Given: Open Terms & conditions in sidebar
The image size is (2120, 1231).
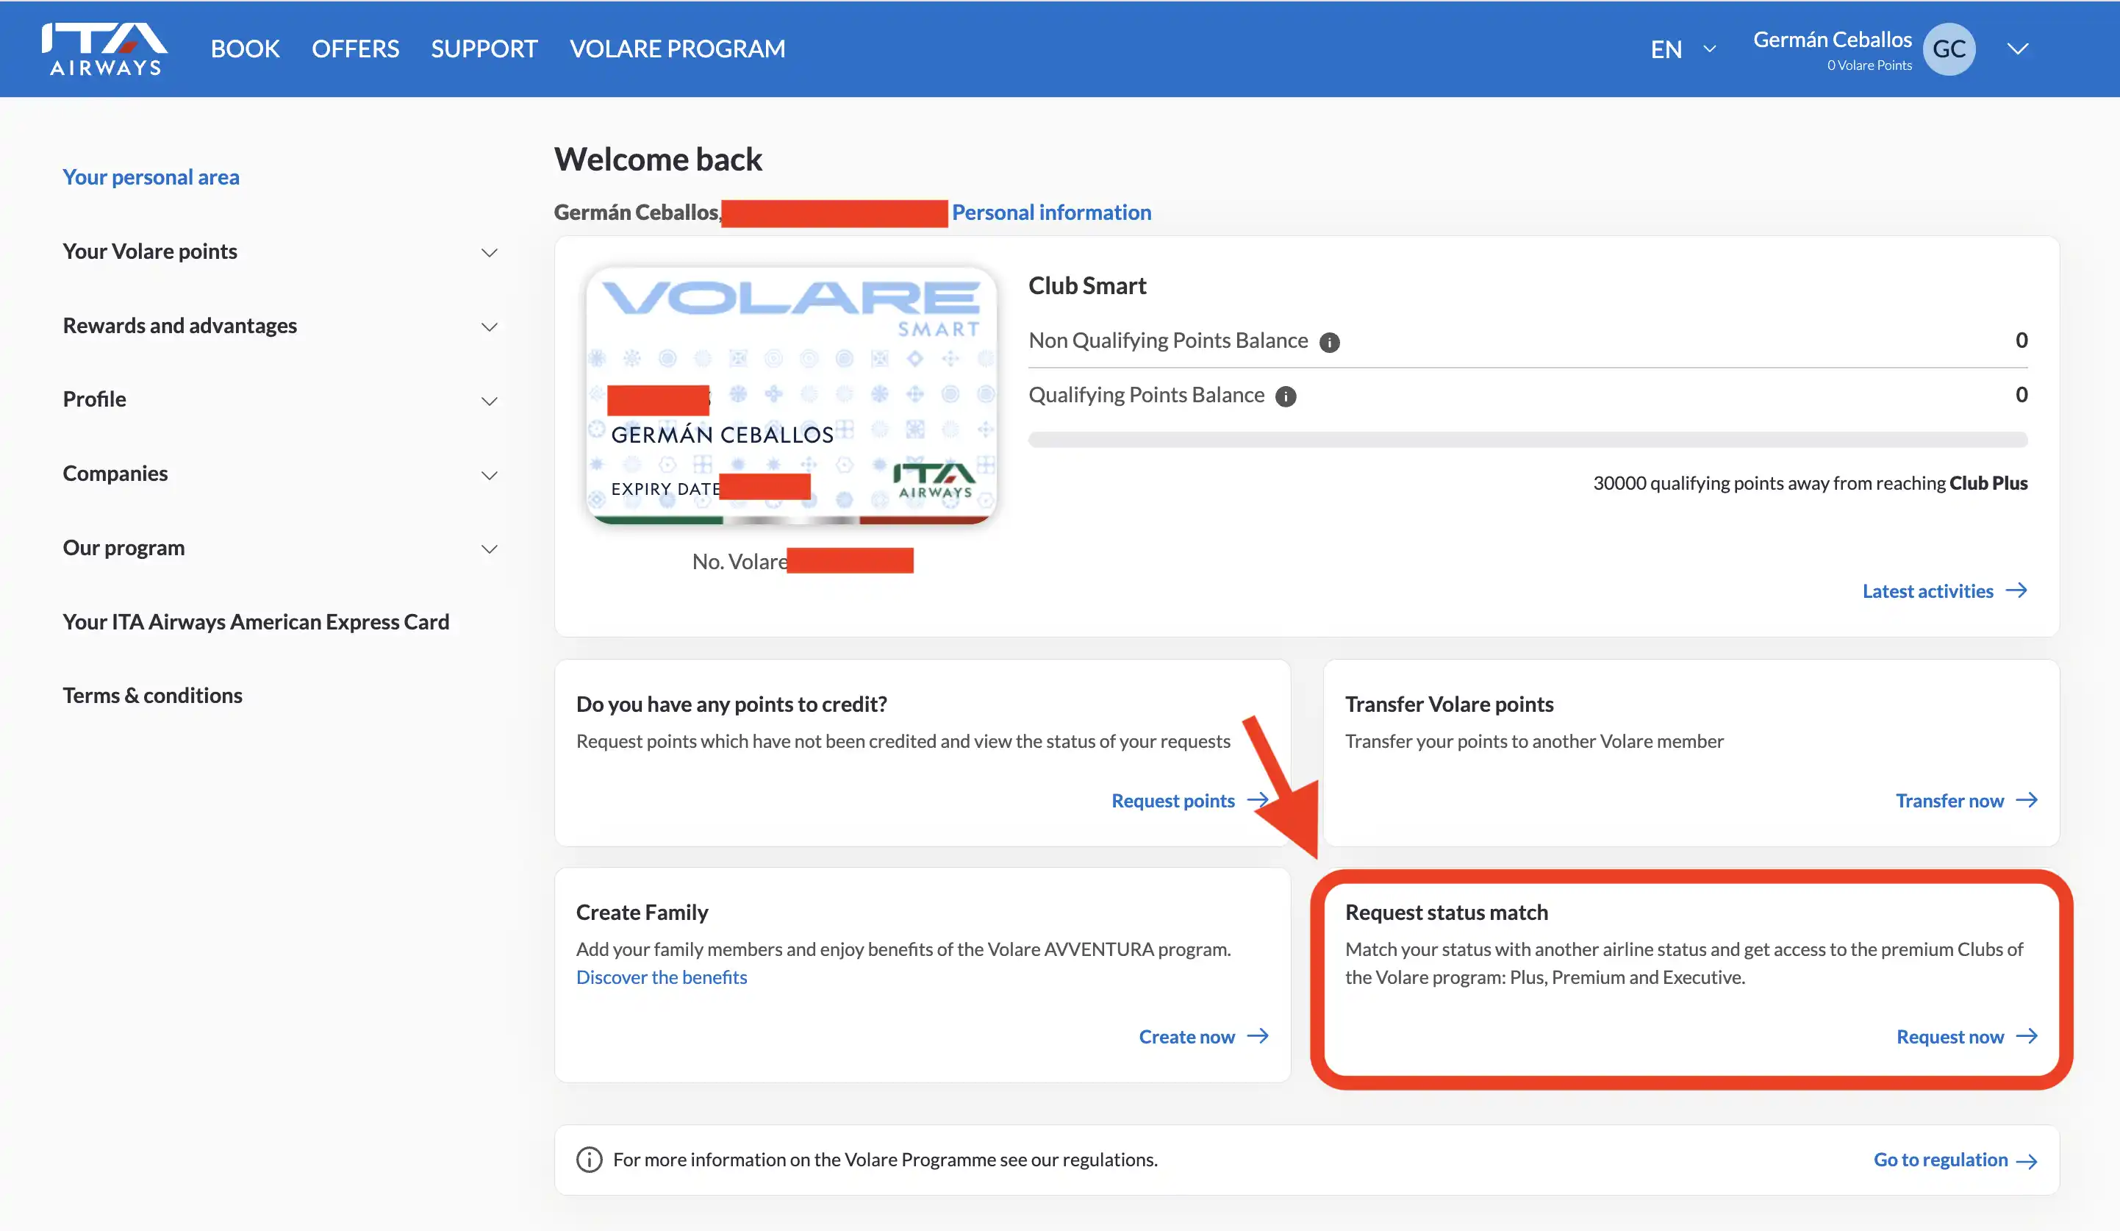Looking at the screenshot, I should tap(152, 695).
